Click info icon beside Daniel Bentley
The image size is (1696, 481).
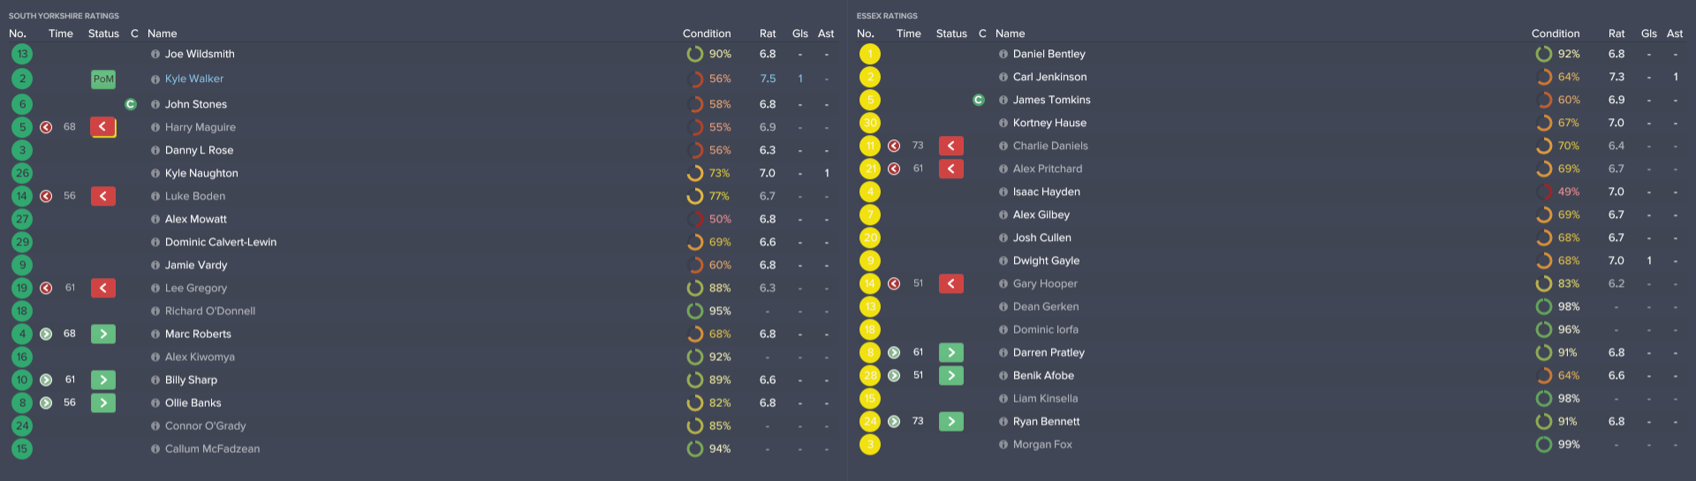tap(1003, 54)
